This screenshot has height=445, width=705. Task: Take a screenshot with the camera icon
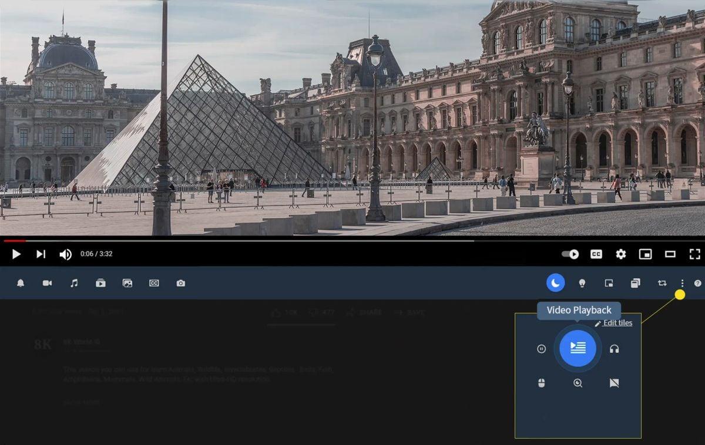180,283
